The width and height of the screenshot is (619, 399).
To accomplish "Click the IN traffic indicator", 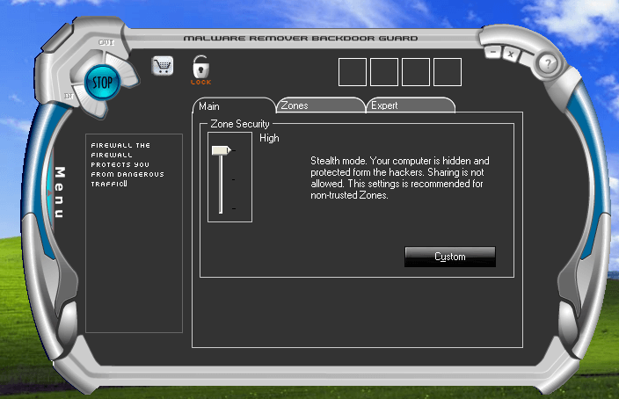I will click(x=69, y=96).
